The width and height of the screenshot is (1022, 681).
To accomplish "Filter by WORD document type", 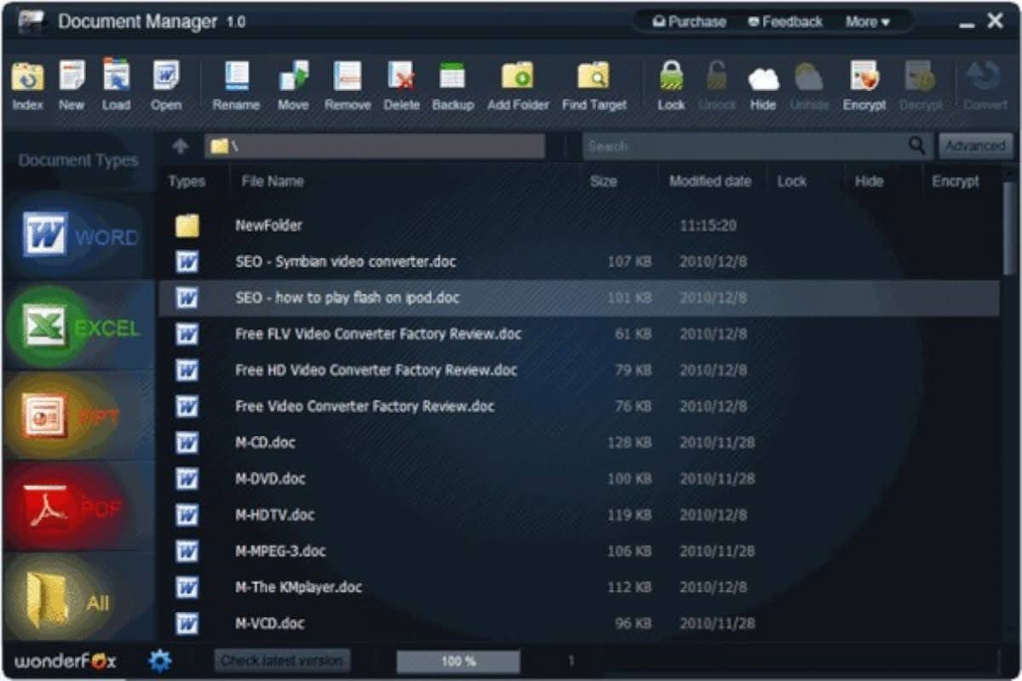I will (x=78, y=236).
